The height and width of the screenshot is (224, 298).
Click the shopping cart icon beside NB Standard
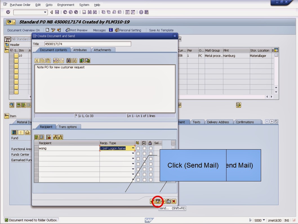(8, 39)
